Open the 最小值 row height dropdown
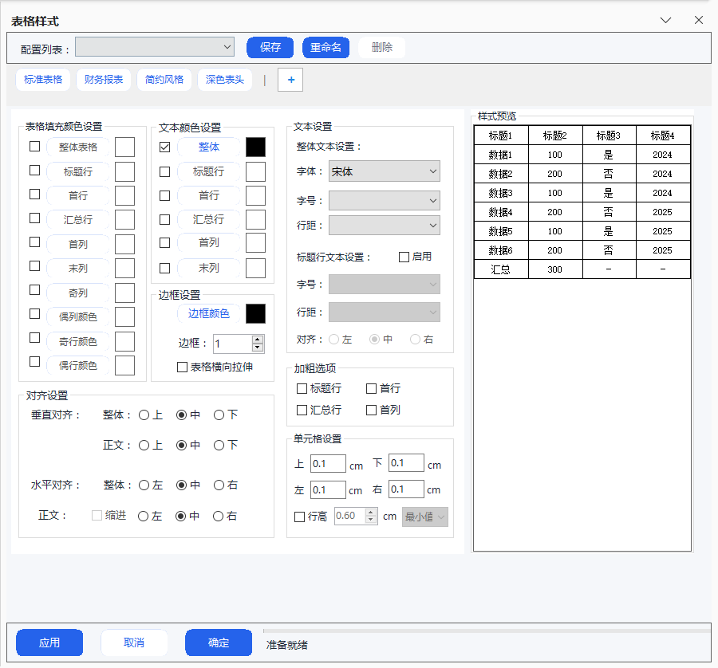The height and width of the screenshot is (668, 718). coord(425,517)
